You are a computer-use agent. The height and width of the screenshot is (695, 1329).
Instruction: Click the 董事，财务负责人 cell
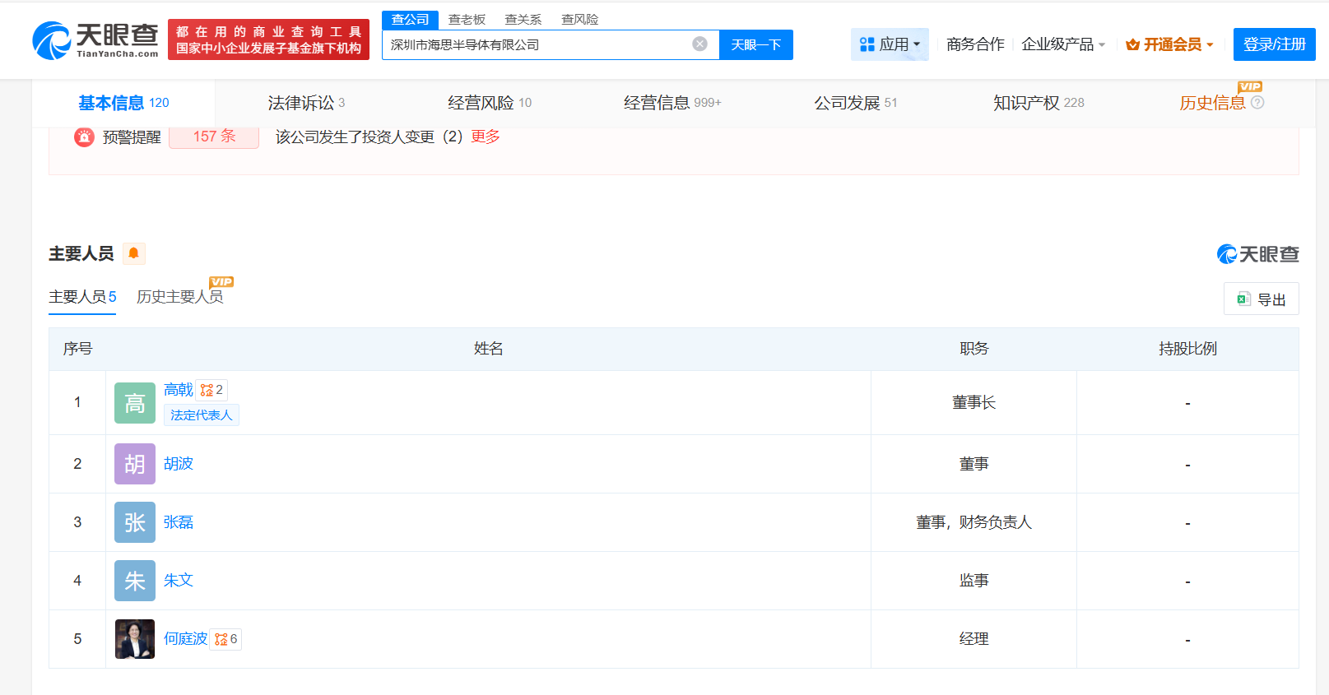974,522
